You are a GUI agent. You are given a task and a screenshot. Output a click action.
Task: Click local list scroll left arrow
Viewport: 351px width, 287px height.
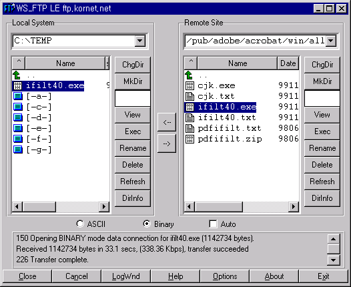point(17,206)
